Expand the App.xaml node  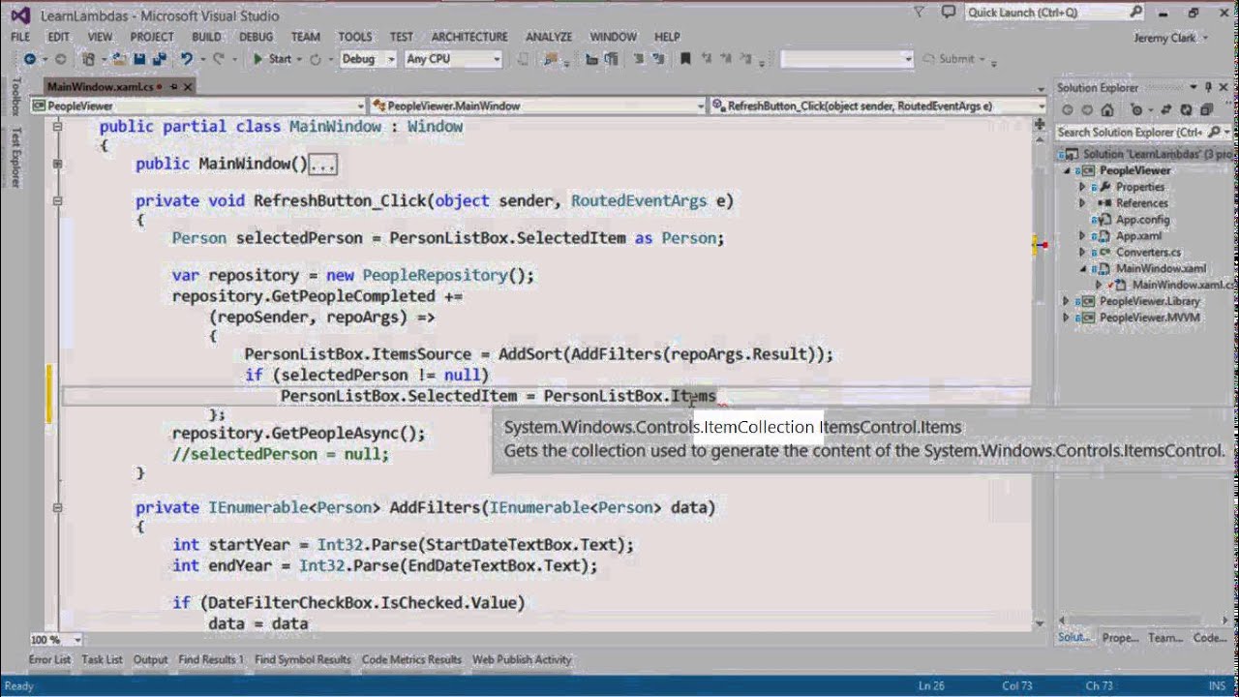1082,236
